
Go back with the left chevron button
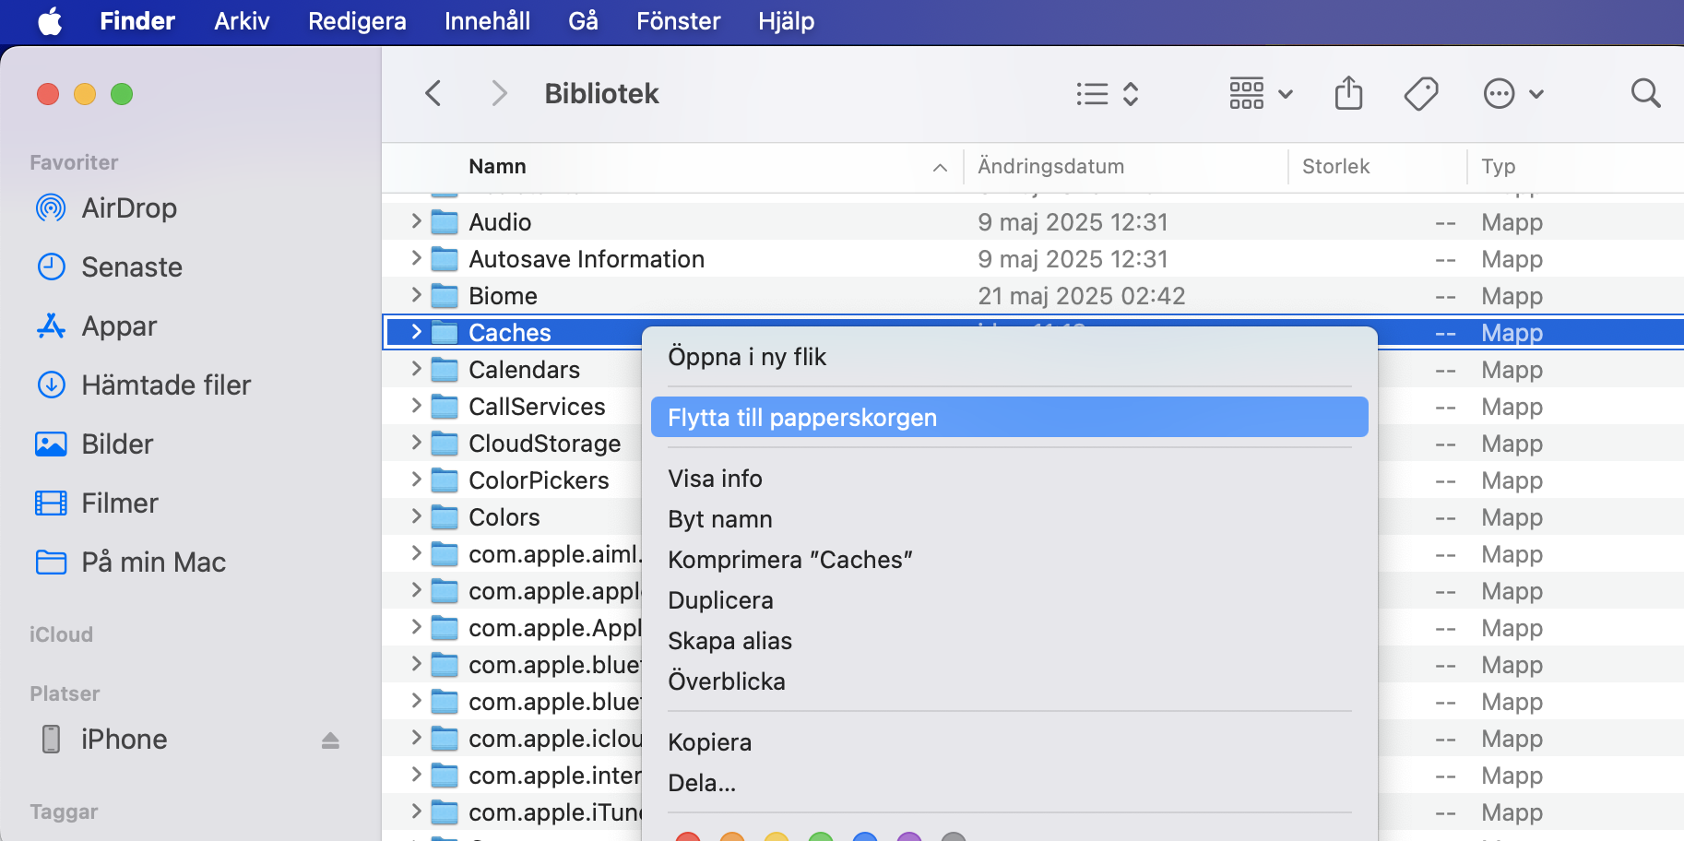click(433, 93)
